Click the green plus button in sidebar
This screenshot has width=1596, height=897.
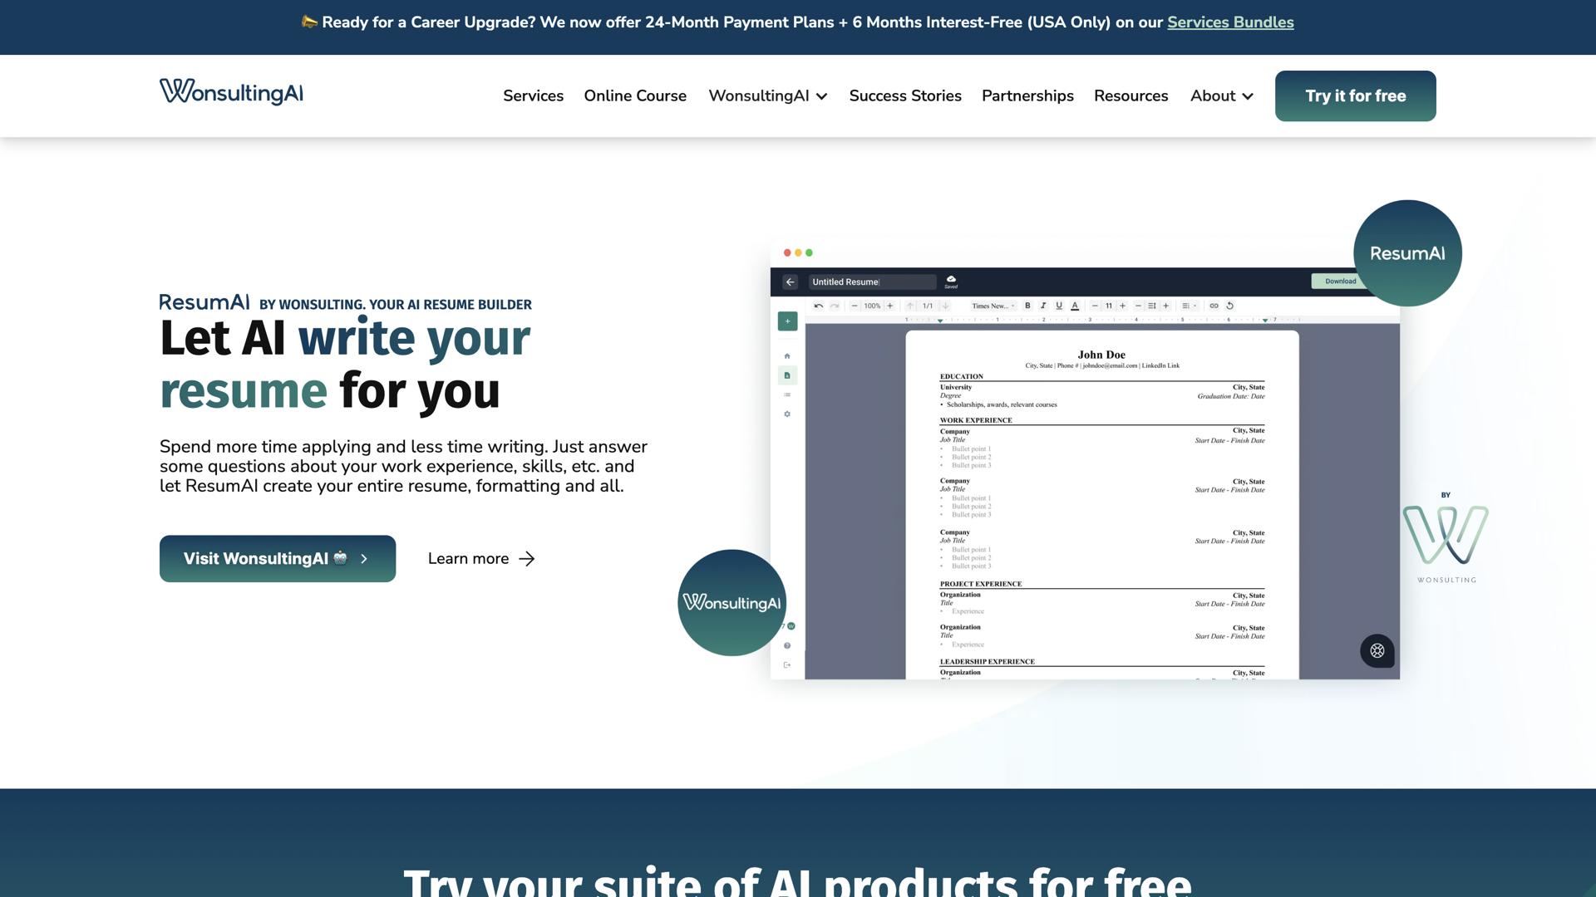point(787,321)
